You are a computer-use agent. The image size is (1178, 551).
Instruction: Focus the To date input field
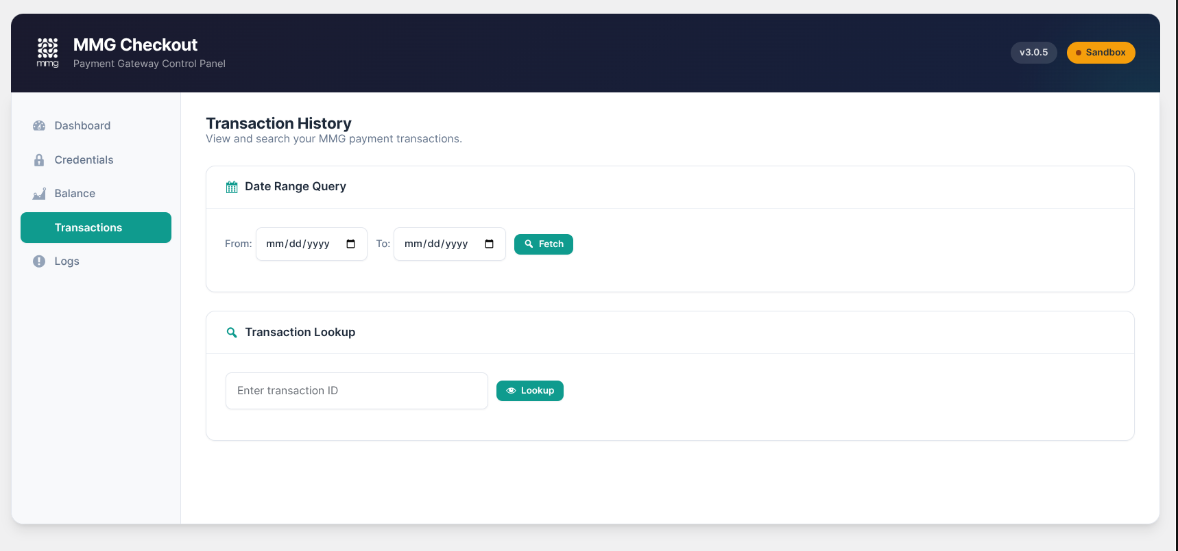450,244
